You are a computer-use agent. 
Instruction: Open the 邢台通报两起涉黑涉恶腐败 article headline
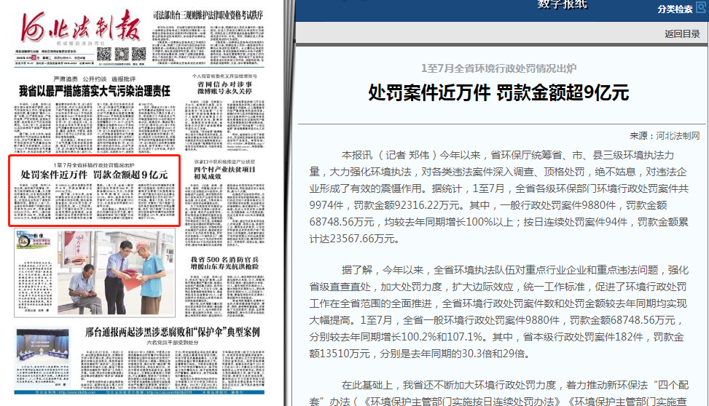click(x=172, y=333)
